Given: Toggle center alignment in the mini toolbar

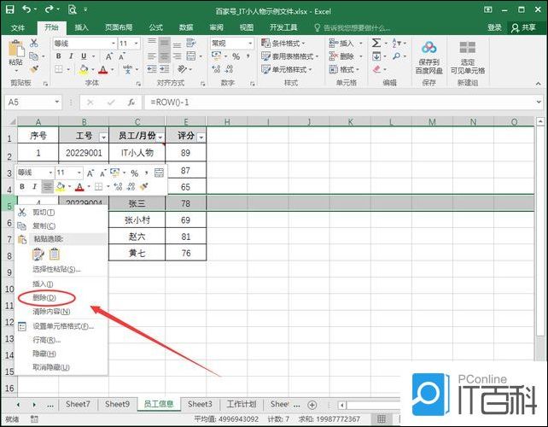Looking at the screenshot, I should tap(48, 186).
